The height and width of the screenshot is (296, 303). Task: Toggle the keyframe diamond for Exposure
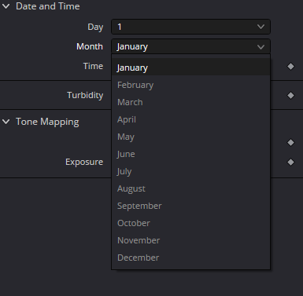[x=290, y=163]
